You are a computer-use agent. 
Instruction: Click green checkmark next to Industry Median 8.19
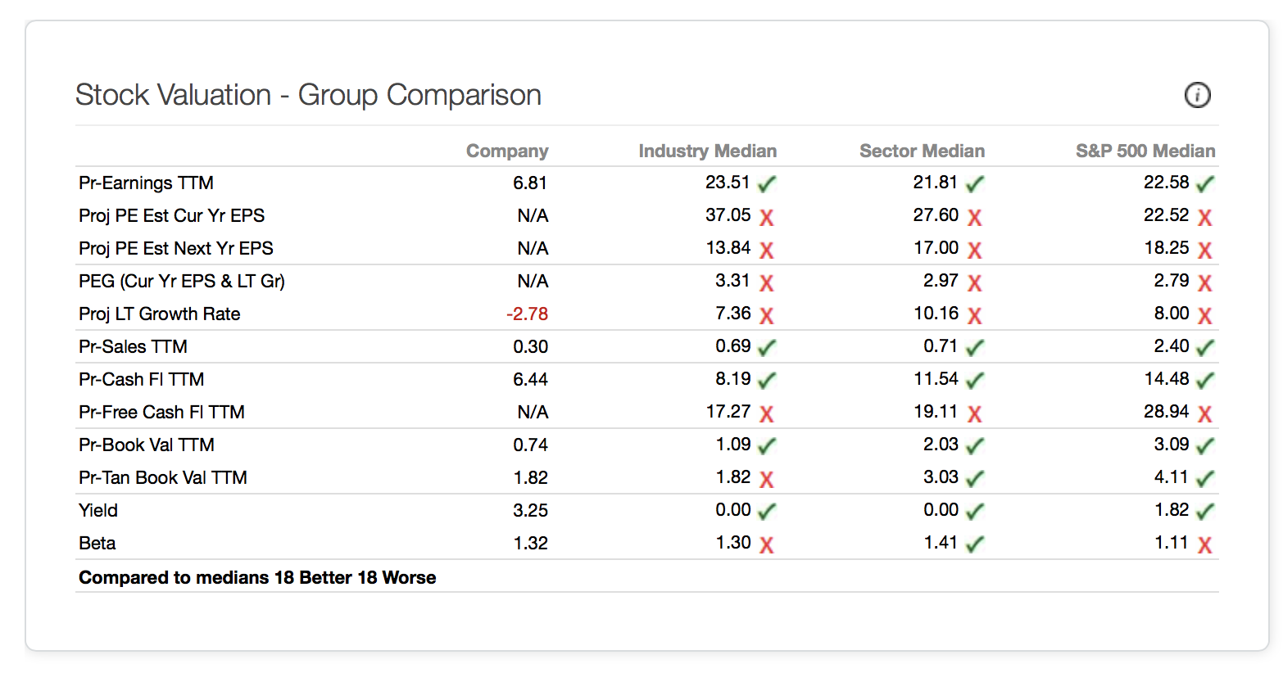766,381
